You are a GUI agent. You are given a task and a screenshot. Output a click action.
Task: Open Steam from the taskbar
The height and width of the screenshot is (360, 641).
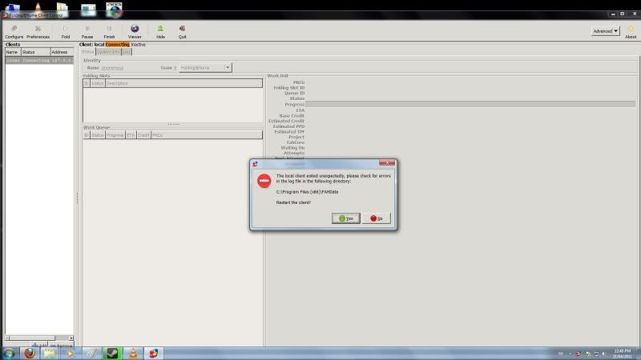112,353
